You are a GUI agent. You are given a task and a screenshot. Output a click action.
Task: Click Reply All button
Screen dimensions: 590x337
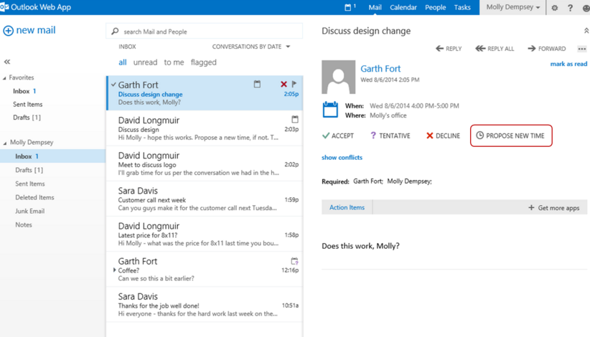click(495, 49)
